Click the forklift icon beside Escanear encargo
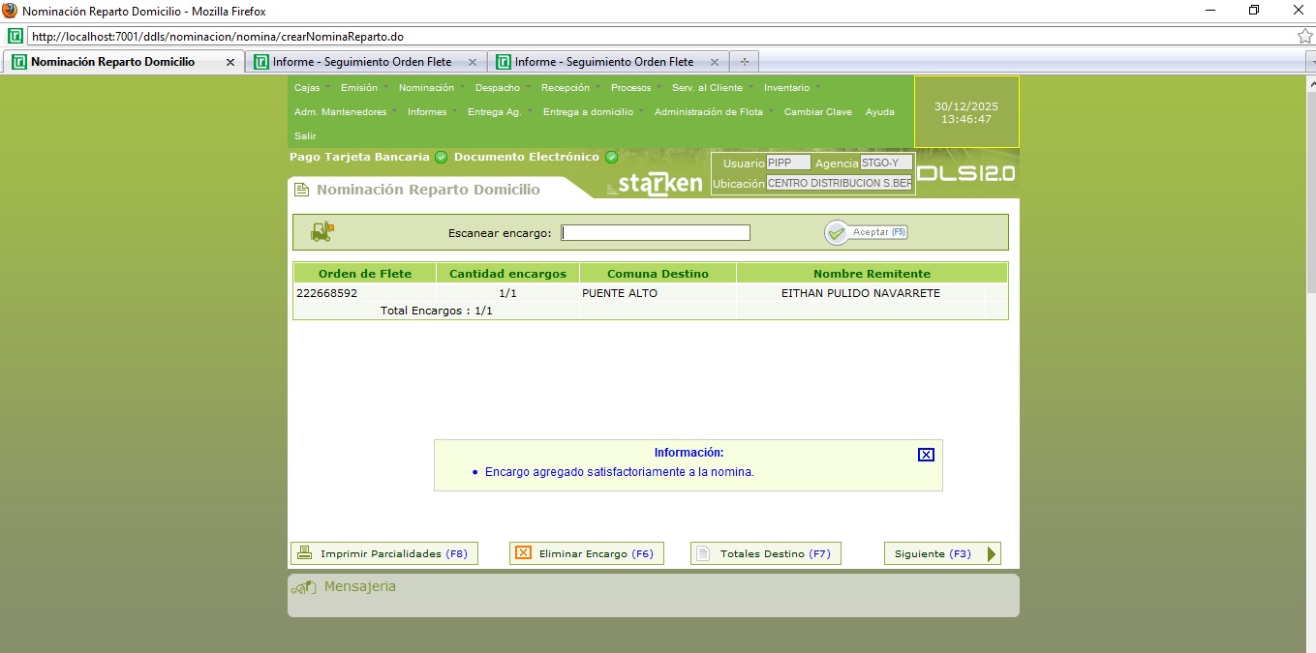Screen dimensions: 1316x653 [x=321, y=232]
